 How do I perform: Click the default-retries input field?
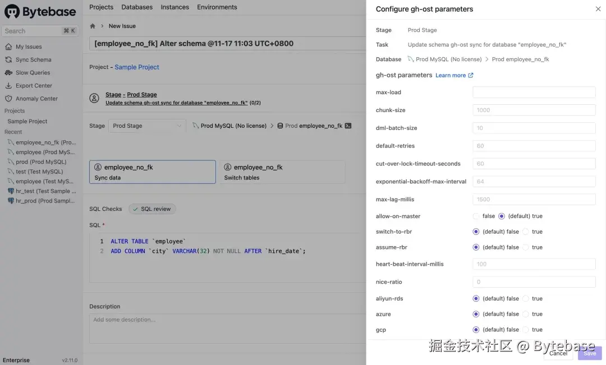534,146
